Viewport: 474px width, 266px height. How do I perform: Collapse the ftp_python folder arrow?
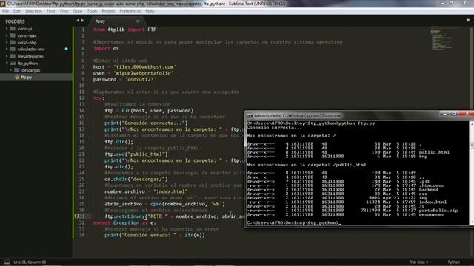(x=7, y=63)
